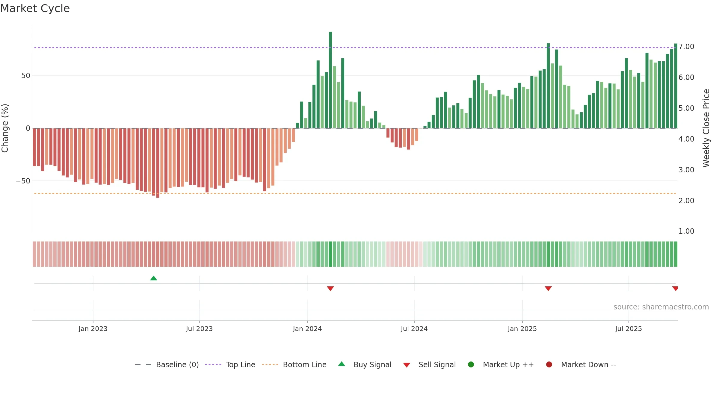Click the green Buy Signal triangle marker
719x404 pixels.
click(153, 278)
